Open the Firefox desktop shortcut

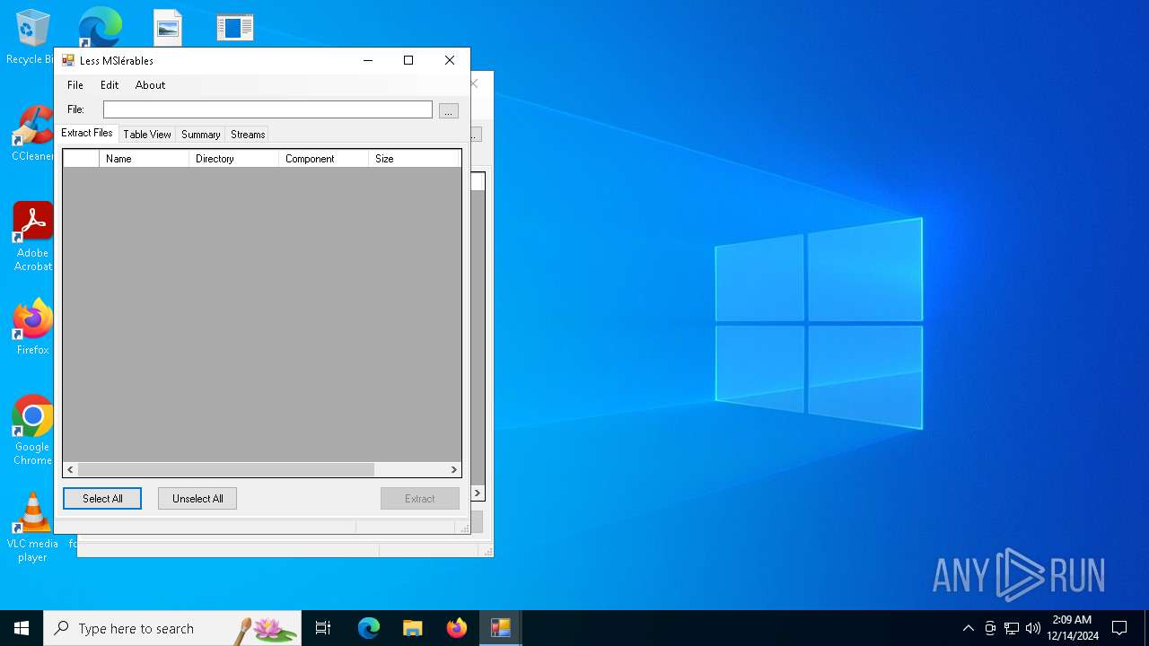click(x=32, y=327)
